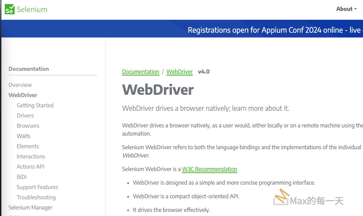
Task: Open Overview in the sidebar
Action: click(20, 85)
